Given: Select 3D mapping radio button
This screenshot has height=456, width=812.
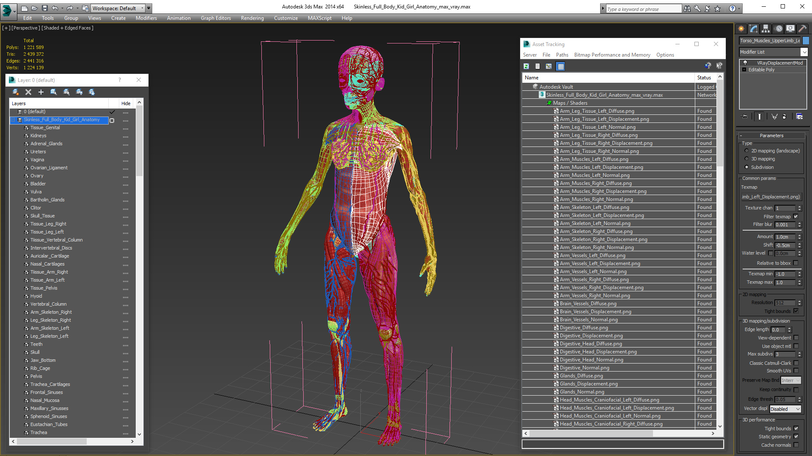Looking at the screenshot, I should coord(746,159).
